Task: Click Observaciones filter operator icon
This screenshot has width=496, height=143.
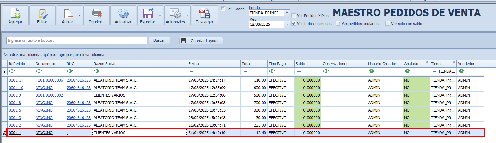Action: pos(325,71)
